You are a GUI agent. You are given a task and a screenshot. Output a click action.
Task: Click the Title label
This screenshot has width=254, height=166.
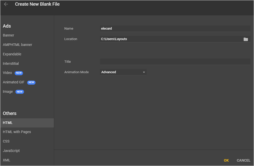pos(68,62)
